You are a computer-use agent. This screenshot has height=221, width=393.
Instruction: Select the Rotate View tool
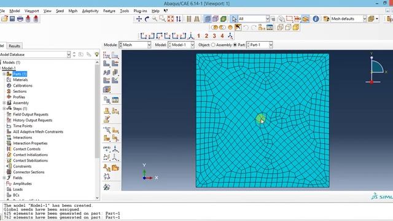(x=147, y=19)
